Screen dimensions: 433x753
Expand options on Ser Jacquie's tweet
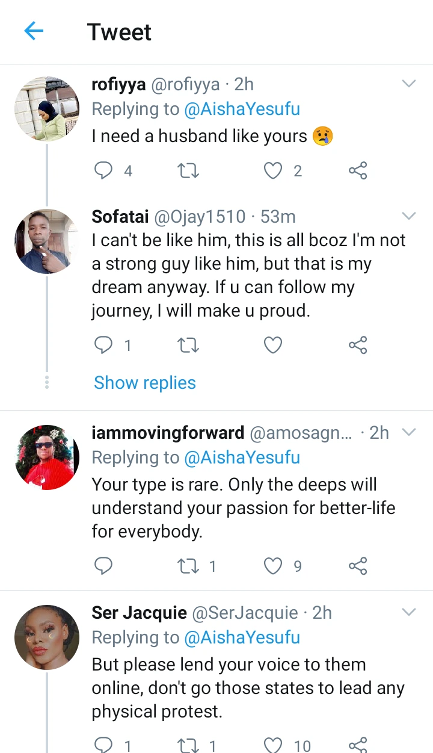click(409, 612)
